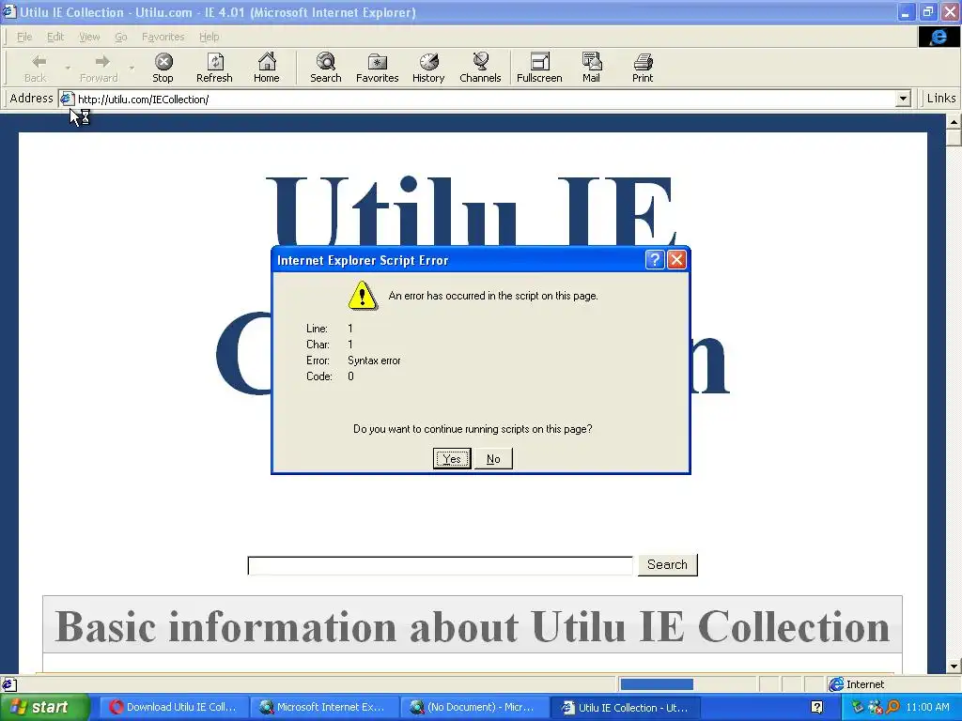Open the View menu
This screenshot has height=721, width=962.
(89, 37)
